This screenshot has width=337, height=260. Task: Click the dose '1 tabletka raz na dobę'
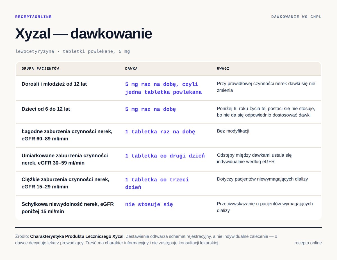(160, 132)
